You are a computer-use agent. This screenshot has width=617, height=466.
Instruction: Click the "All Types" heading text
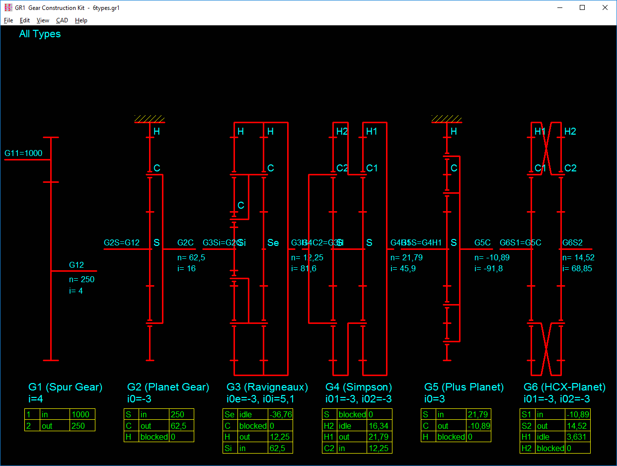[40, 34]
